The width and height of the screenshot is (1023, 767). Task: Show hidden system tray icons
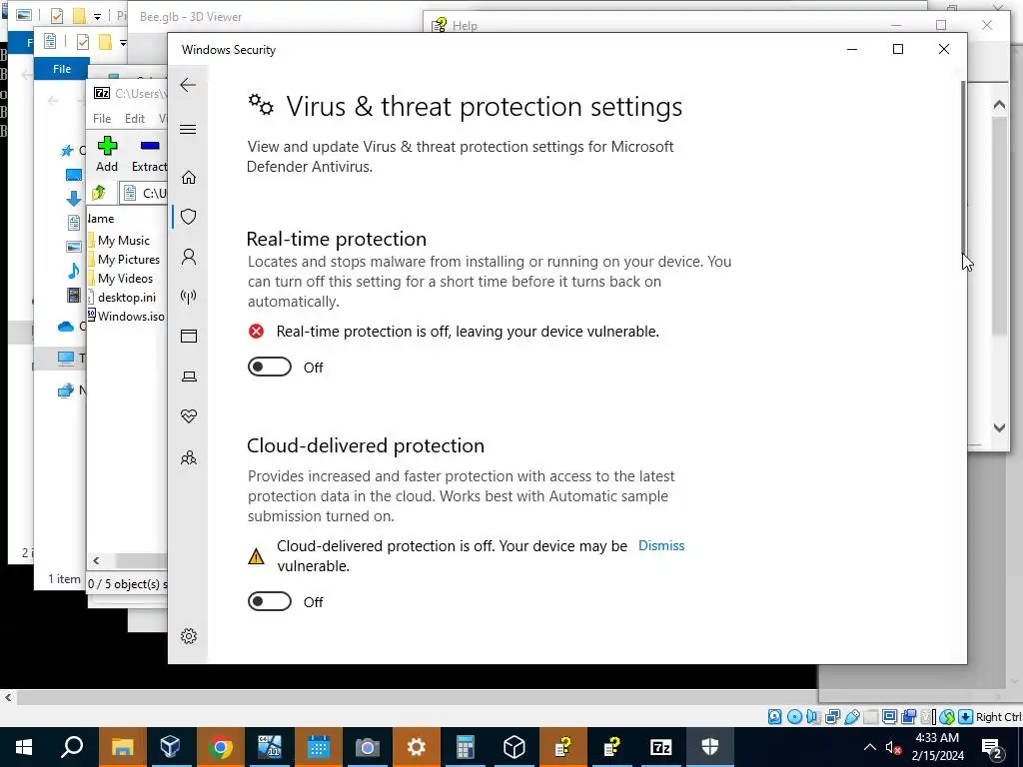pos(870,747)
